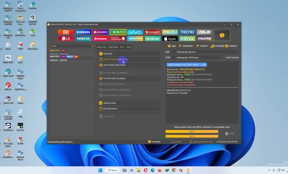The width and height of the screenshot is (288, 174).
Task: Open the YouTube link in status bar
Action: [154, 141]
